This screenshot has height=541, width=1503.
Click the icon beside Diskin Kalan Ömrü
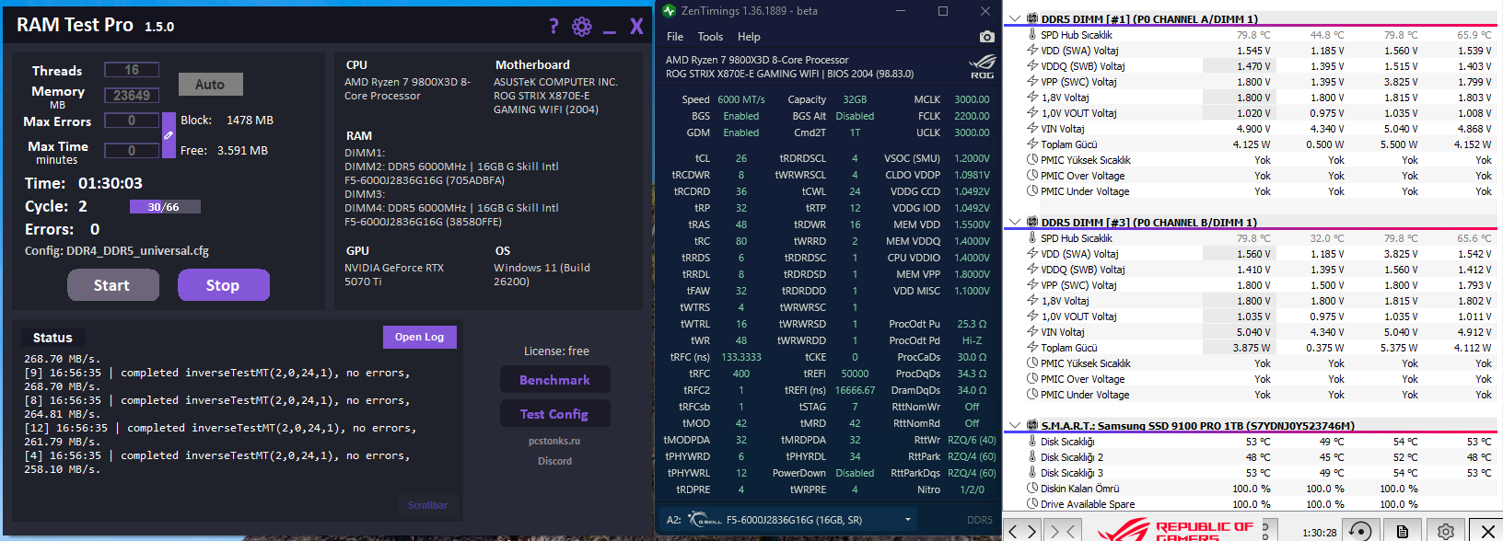coord(1032,489)
